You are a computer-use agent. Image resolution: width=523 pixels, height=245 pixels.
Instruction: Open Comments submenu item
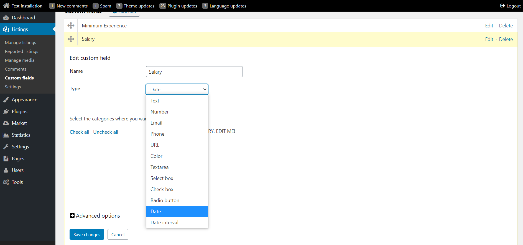pyautogui.click(x=16, y=69)
